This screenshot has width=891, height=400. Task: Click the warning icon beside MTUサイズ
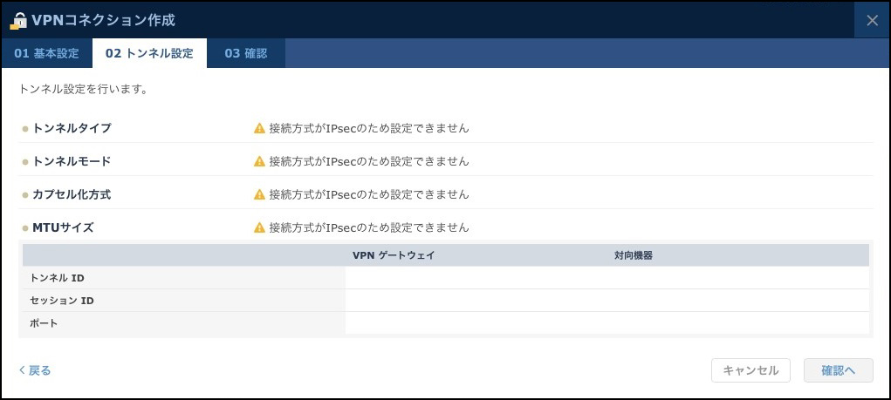[x=259, y=227]
